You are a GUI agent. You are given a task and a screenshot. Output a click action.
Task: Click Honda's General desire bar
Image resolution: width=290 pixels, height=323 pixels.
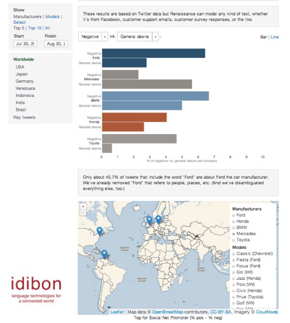[123, 127]
